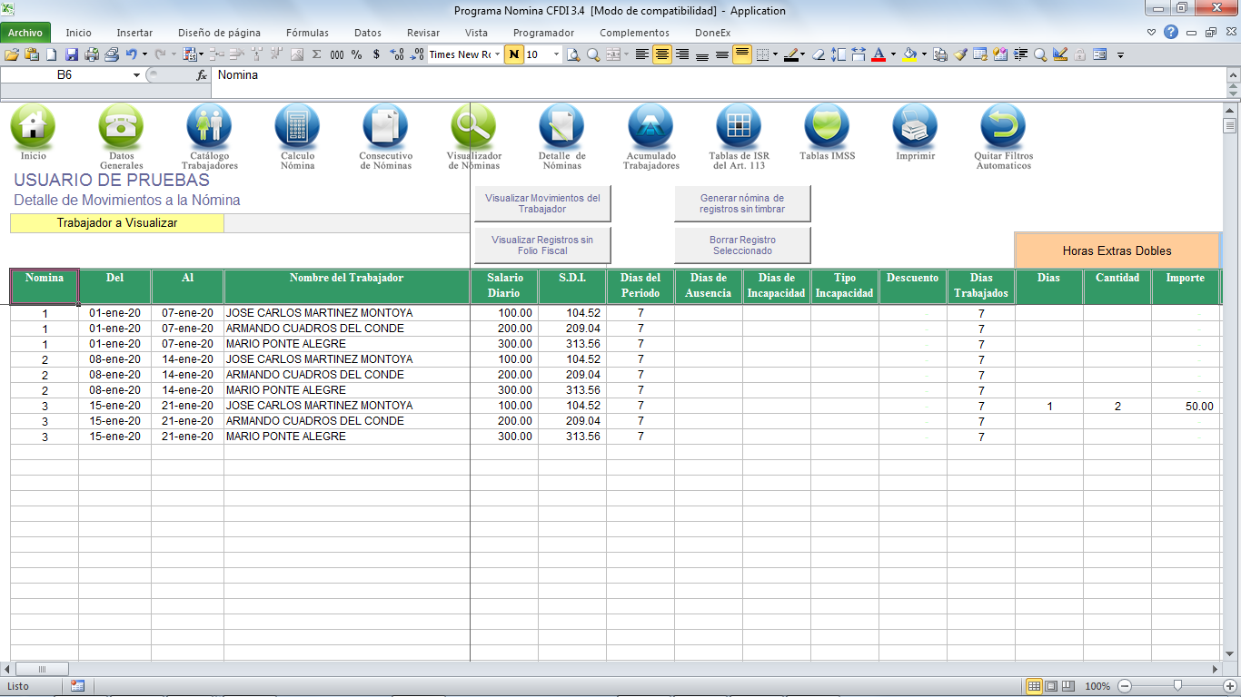Click Visualizar Movimientos del Trabajador button

click(x=542, y=203)
